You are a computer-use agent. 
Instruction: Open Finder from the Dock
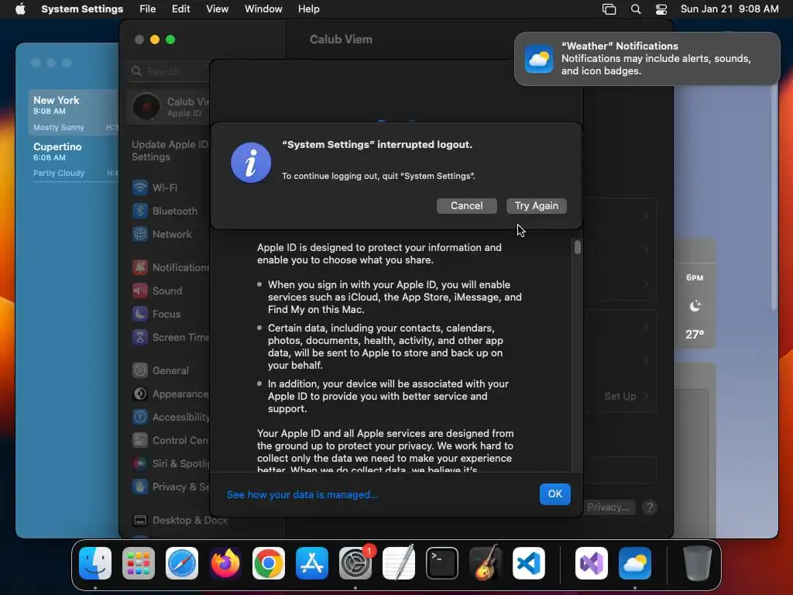[x=95, y=563]
